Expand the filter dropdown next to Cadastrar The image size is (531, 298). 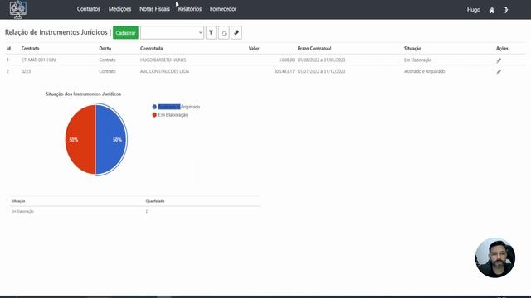[172, 33]
